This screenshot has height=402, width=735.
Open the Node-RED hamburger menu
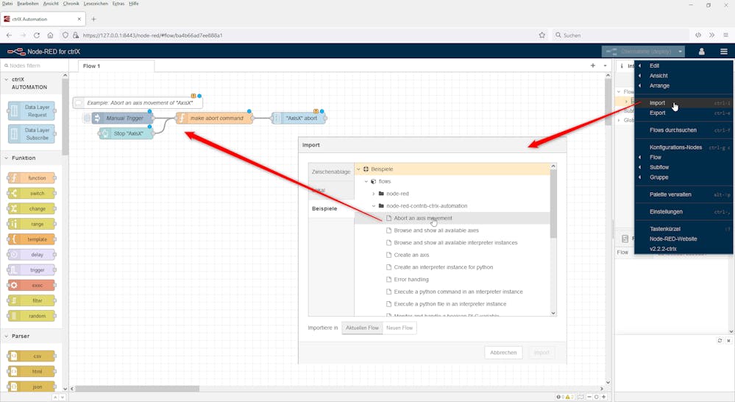coord(724,52)
